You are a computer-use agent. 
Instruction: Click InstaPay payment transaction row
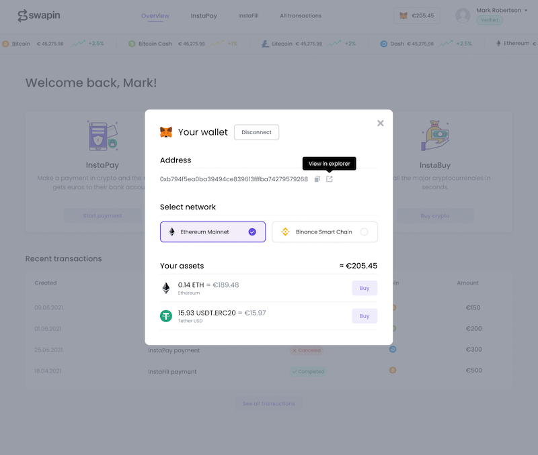[x=268, y=350]
